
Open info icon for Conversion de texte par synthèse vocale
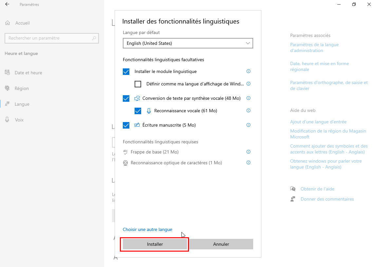coord(248,98)
